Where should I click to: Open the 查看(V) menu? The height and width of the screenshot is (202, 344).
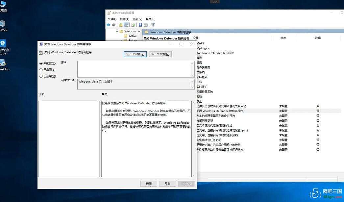tap(137, 19)
